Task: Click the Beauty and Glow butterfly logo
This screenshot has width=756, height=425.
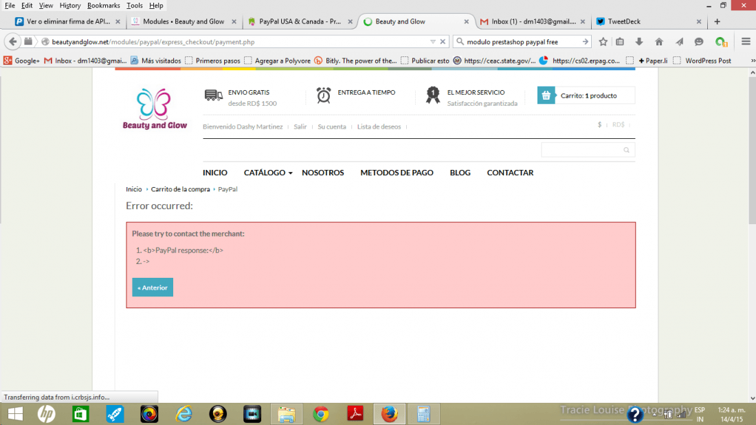Action: [154, 109]
